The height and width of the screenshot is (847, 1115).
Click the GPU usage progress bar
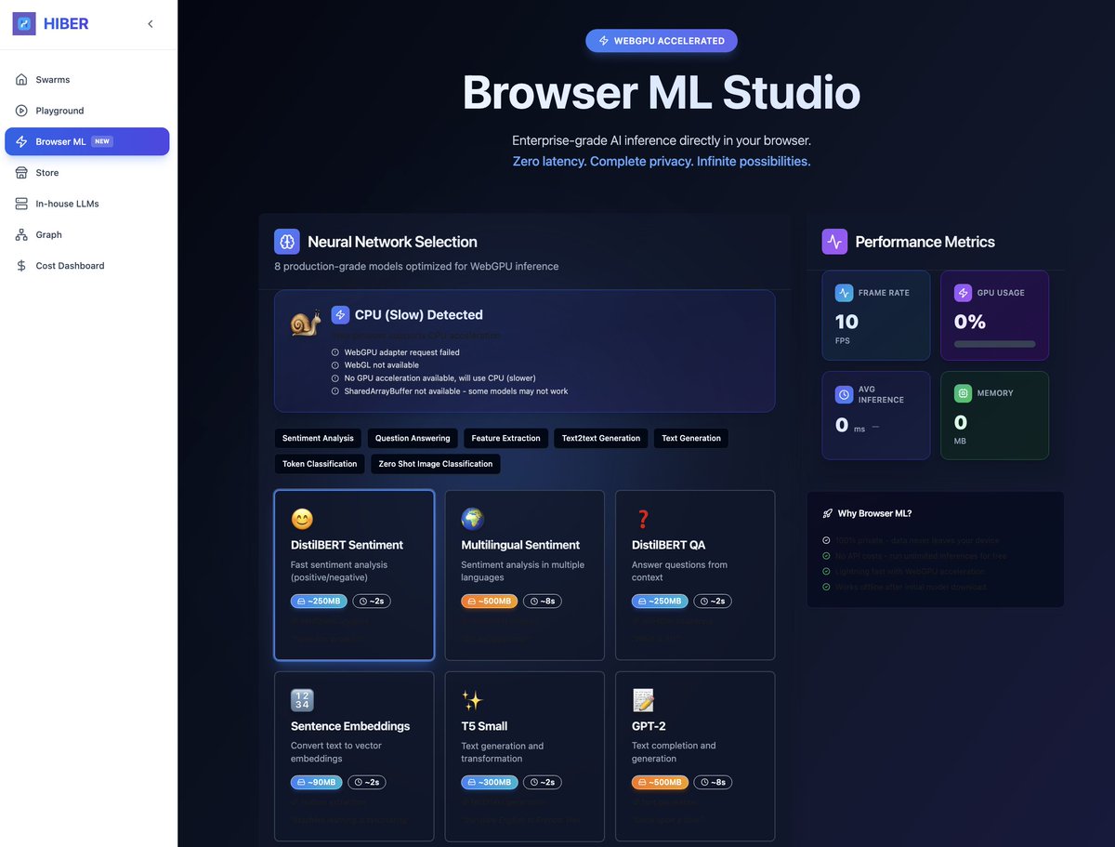pos(994,343)
